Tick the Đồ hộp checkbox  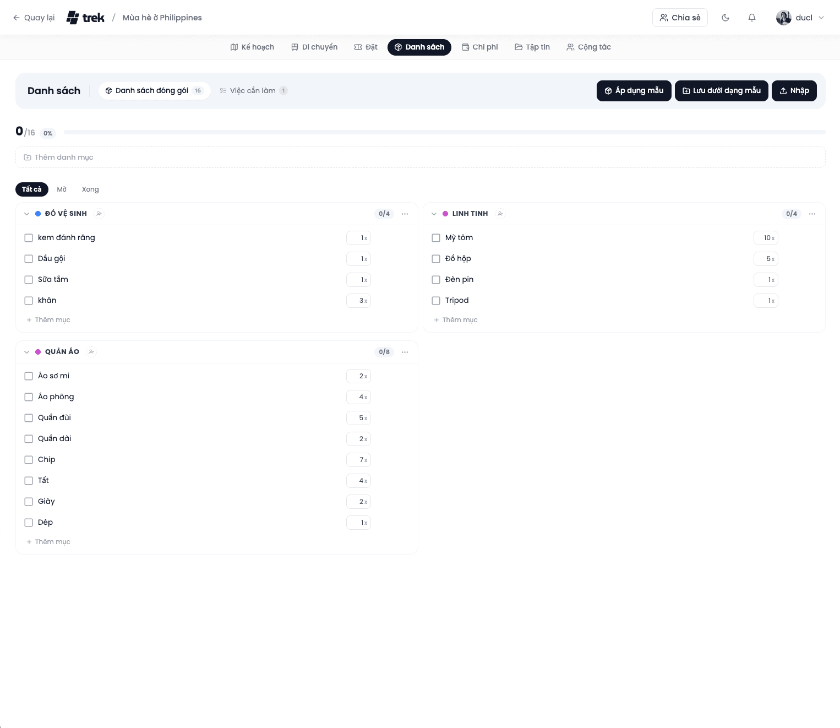[436, 259]
